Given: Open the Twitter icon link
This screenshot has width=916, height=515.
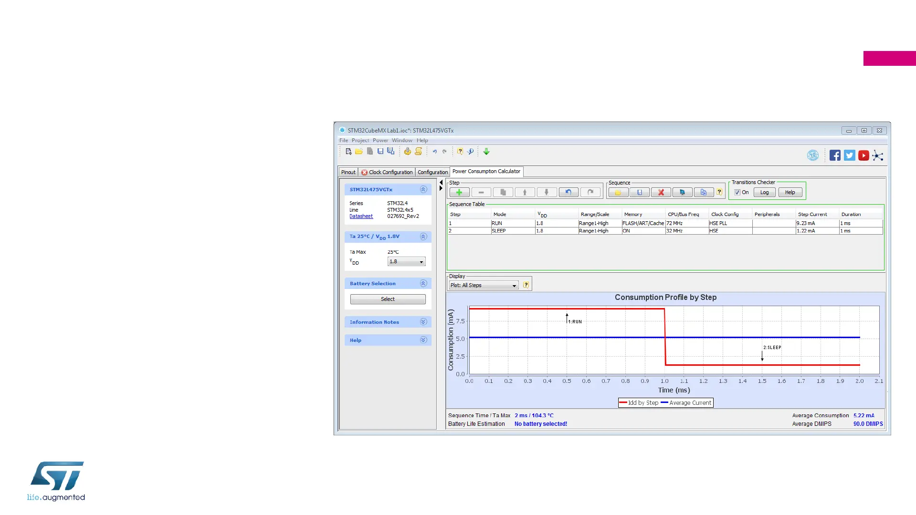Looking at the screenshot, I should [x=849, y=155].
